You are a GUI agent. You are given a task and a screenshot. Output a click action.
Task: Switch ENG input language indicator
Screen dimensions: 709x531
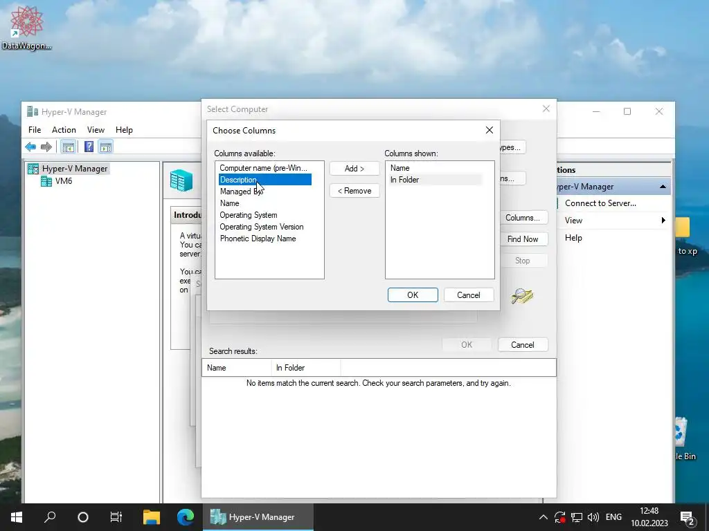pyautogui.click(x=613, y=517)
